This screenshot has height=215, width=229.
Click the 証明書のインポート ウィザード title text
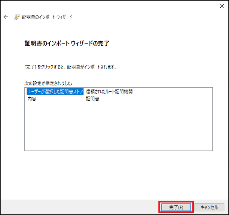coord(47,17)
